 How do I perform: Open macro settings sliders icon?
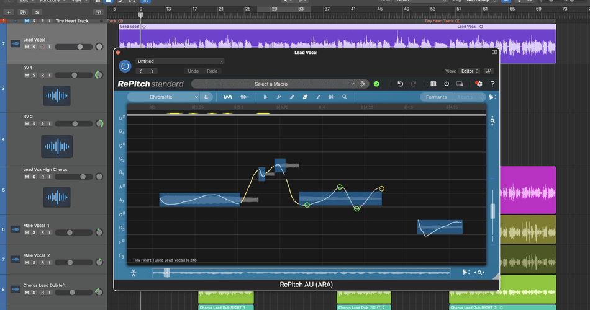click(363, 84)
